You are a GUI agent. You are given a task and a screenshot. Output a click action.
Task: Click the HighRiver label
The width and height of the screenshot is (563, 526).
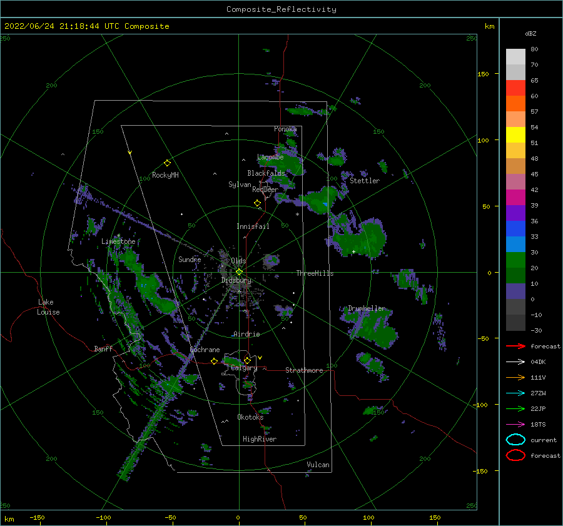point(260,439)
